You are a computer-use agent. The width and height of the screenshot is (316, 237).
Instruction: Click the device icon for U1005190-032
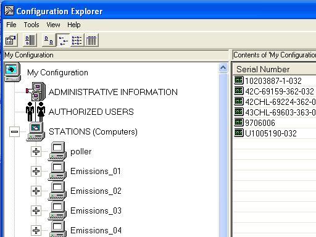pyautogui.click(x=239, y=133)
